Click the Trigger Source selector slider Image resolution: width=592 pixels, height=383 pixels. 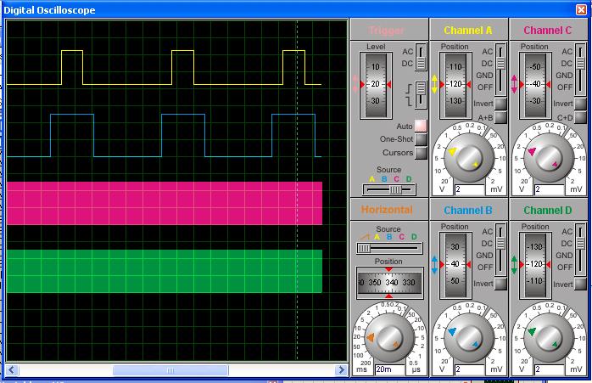click(x=389, y=189)
